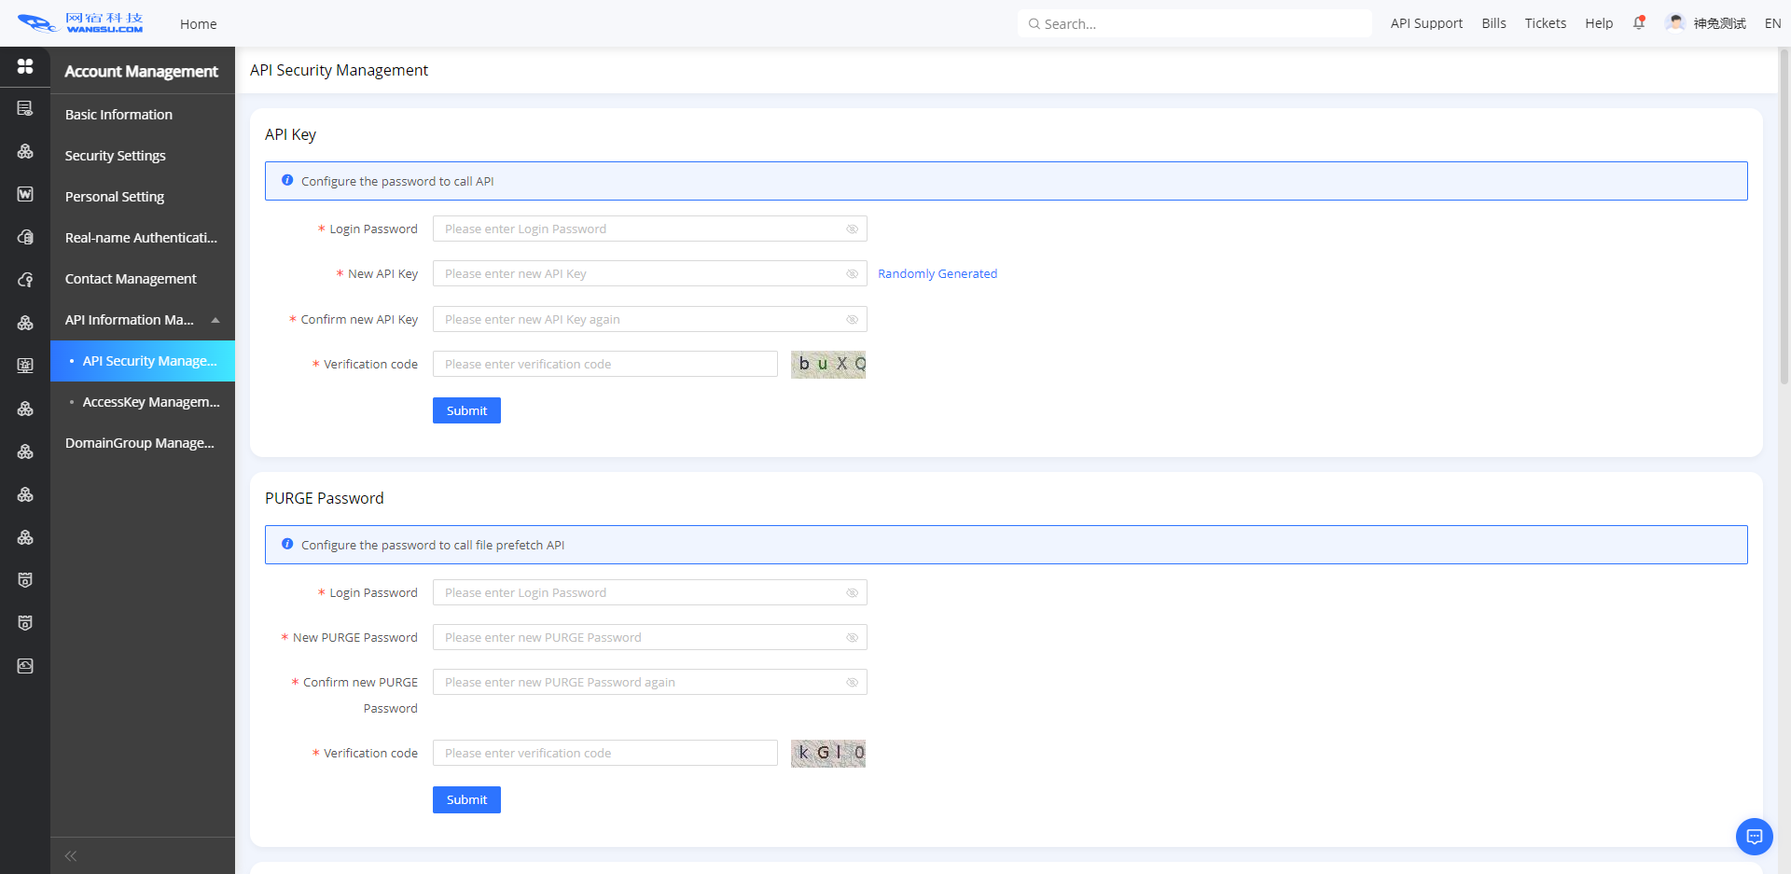Switch to the Tickets section
This screenshot has width=1791, height=874.
(x=1546, y=23)
